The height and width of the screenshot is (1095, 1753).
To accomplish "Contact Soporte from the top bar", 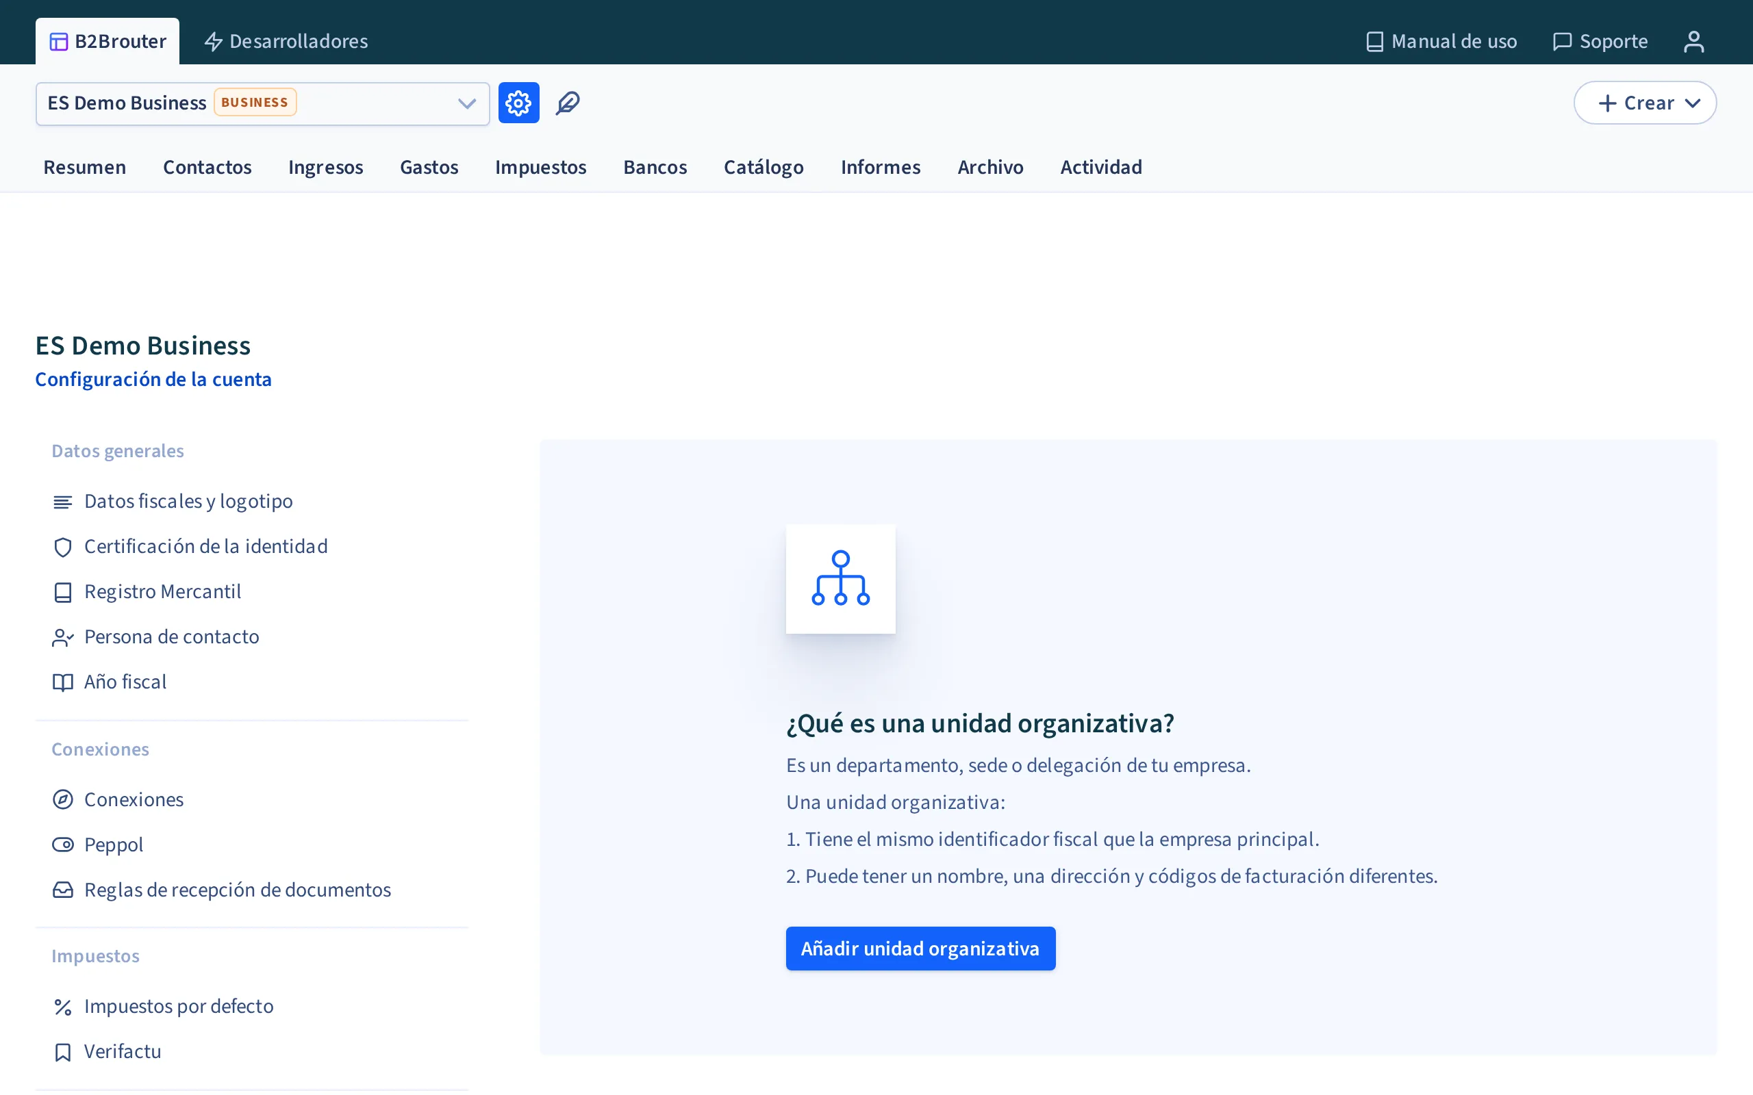I will tap(1600, 41).
